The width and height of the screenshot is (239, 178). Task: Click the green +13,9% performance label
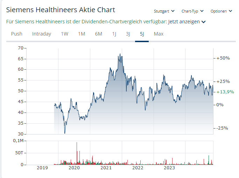pos(225,92)
